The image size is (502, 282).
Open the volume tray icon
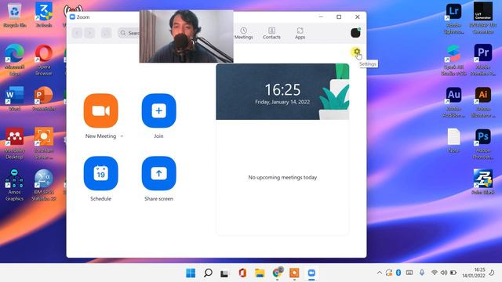point(444,273)
